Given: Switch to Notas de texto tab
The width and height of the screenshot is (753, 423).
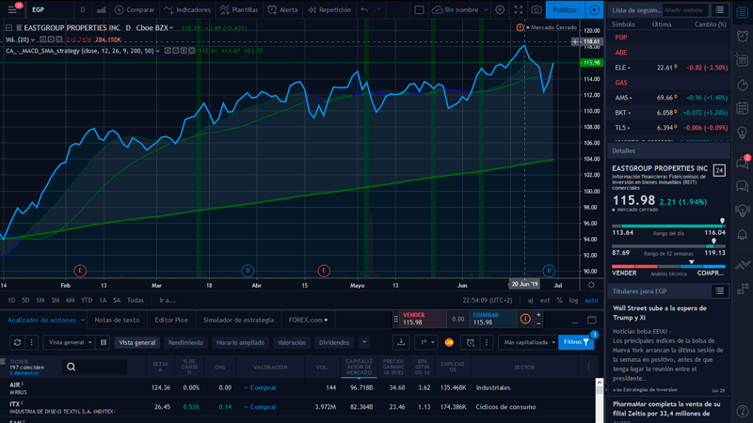Looking at the screenshot, I should coord(117,320).
